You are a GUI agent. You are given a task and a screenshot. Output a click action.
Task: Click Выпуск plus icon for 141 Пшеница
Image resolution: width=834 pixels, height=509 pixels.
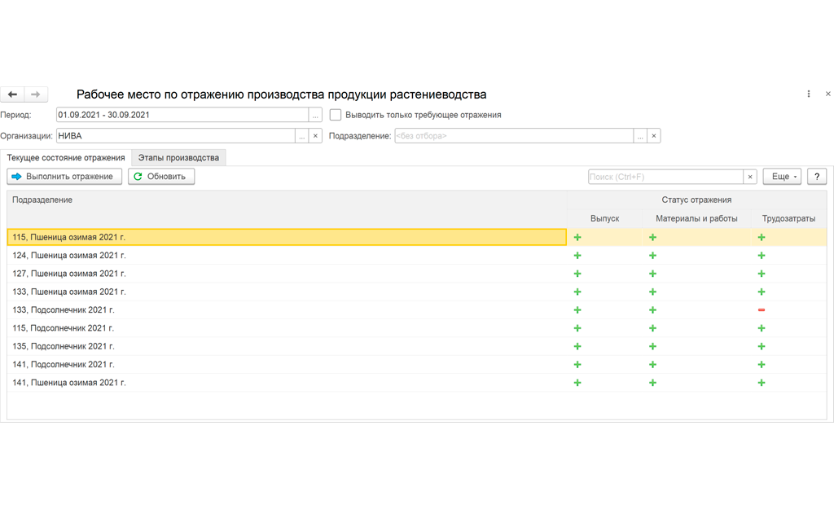pos(577,383)
